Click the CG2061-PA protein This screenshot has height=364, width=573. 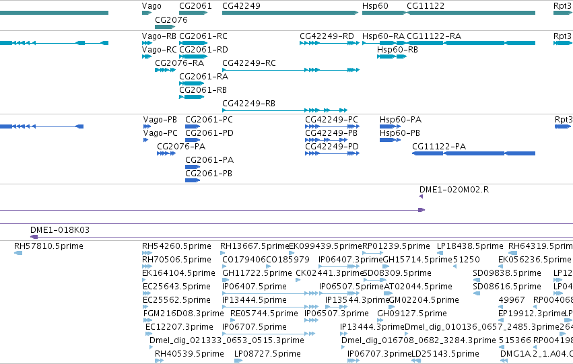(193, 167)
